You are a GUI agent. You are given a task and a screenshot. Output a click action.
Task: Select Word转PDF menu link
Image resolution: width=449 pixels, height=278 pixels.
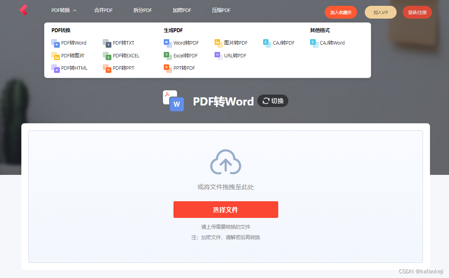point(186,43)
